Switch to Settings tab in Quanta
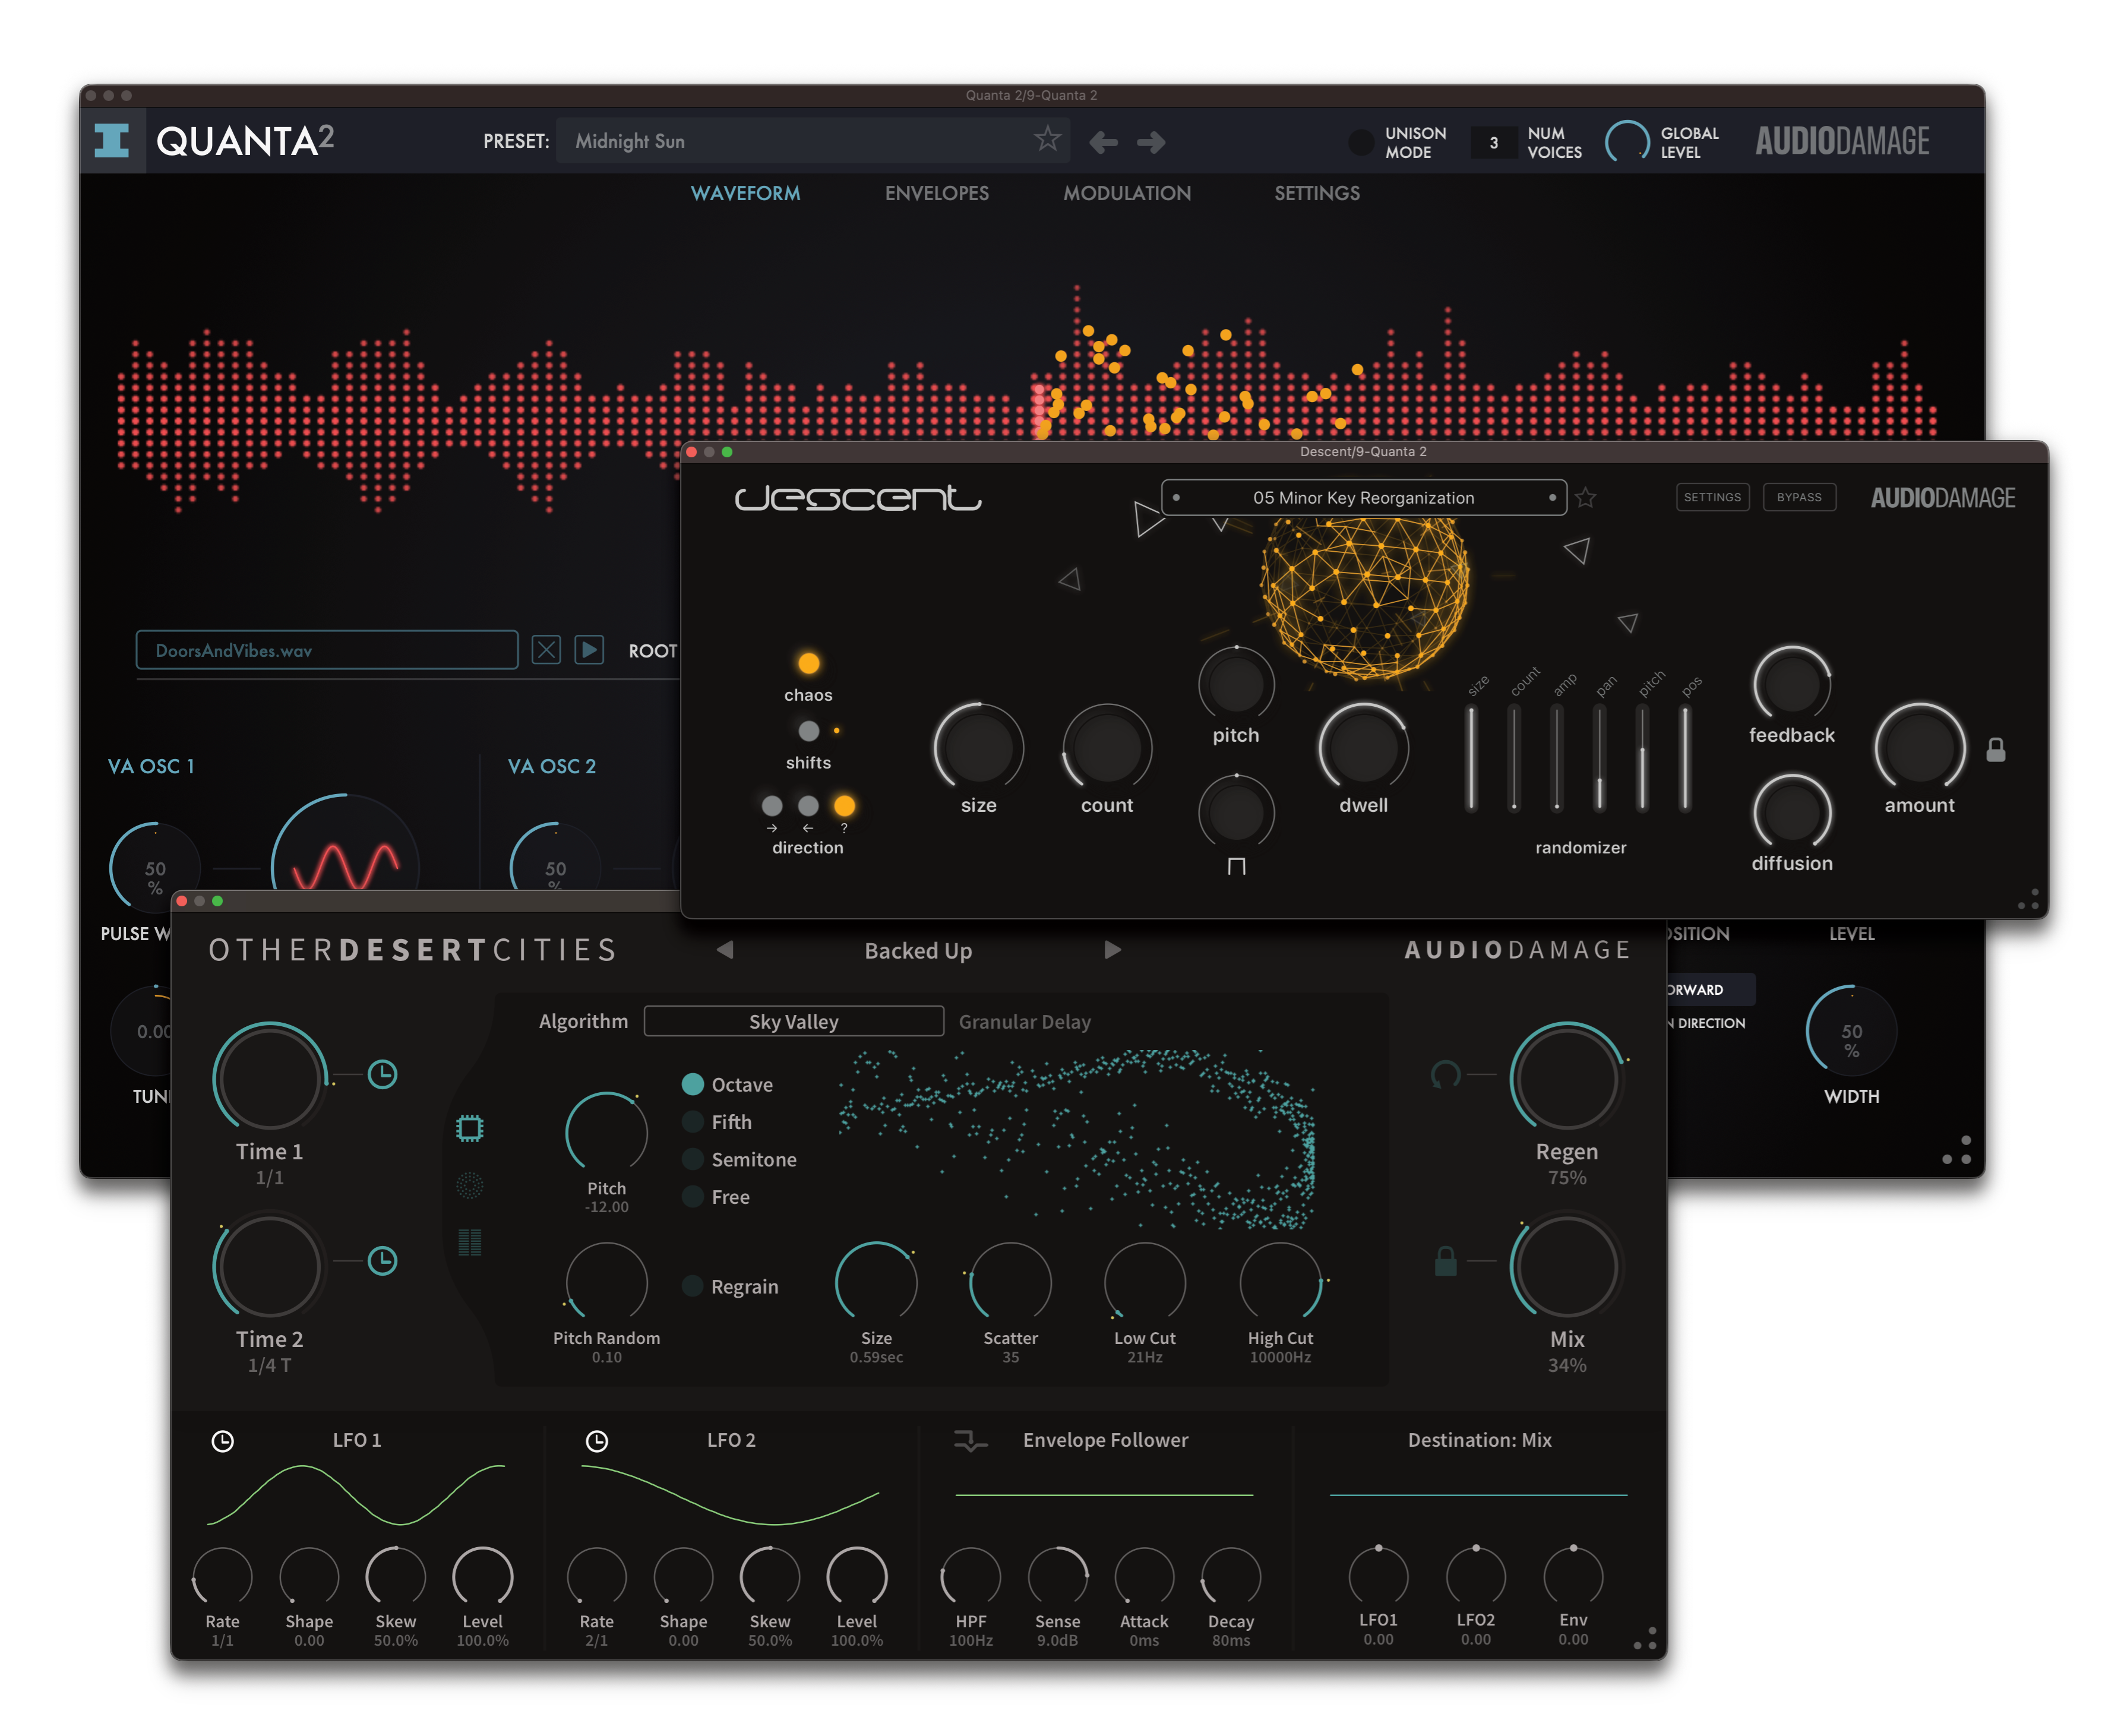 coord(1316,193)
